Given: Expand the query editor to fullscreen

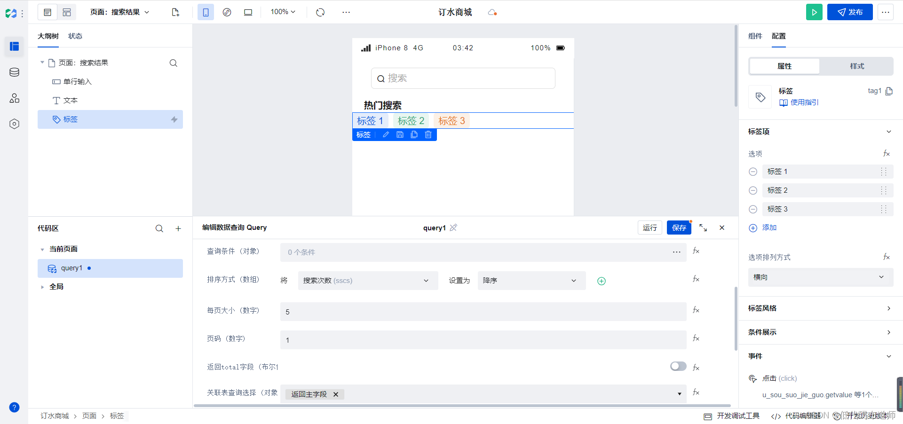Looking at the screenshot, I should click(703, 228).
